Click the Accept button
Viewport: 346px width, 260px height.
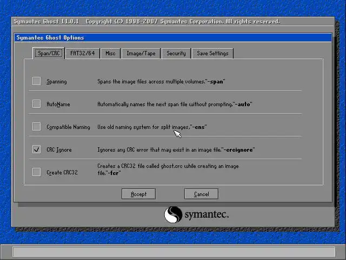click(x=138, y=194)
